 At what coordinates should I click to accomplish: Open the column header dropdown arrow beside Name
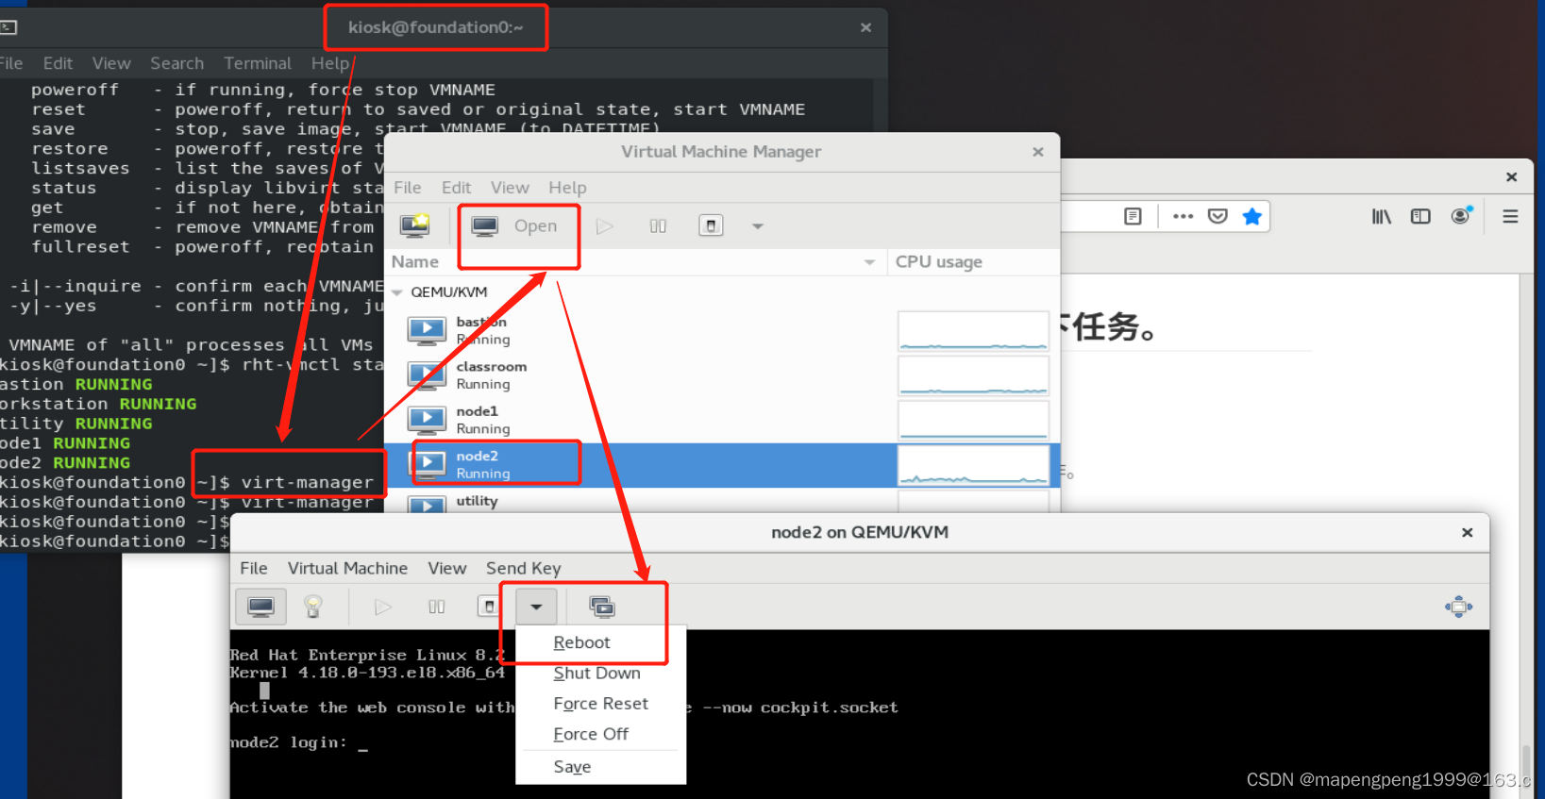pyautogui.click(x=869, y=262)
